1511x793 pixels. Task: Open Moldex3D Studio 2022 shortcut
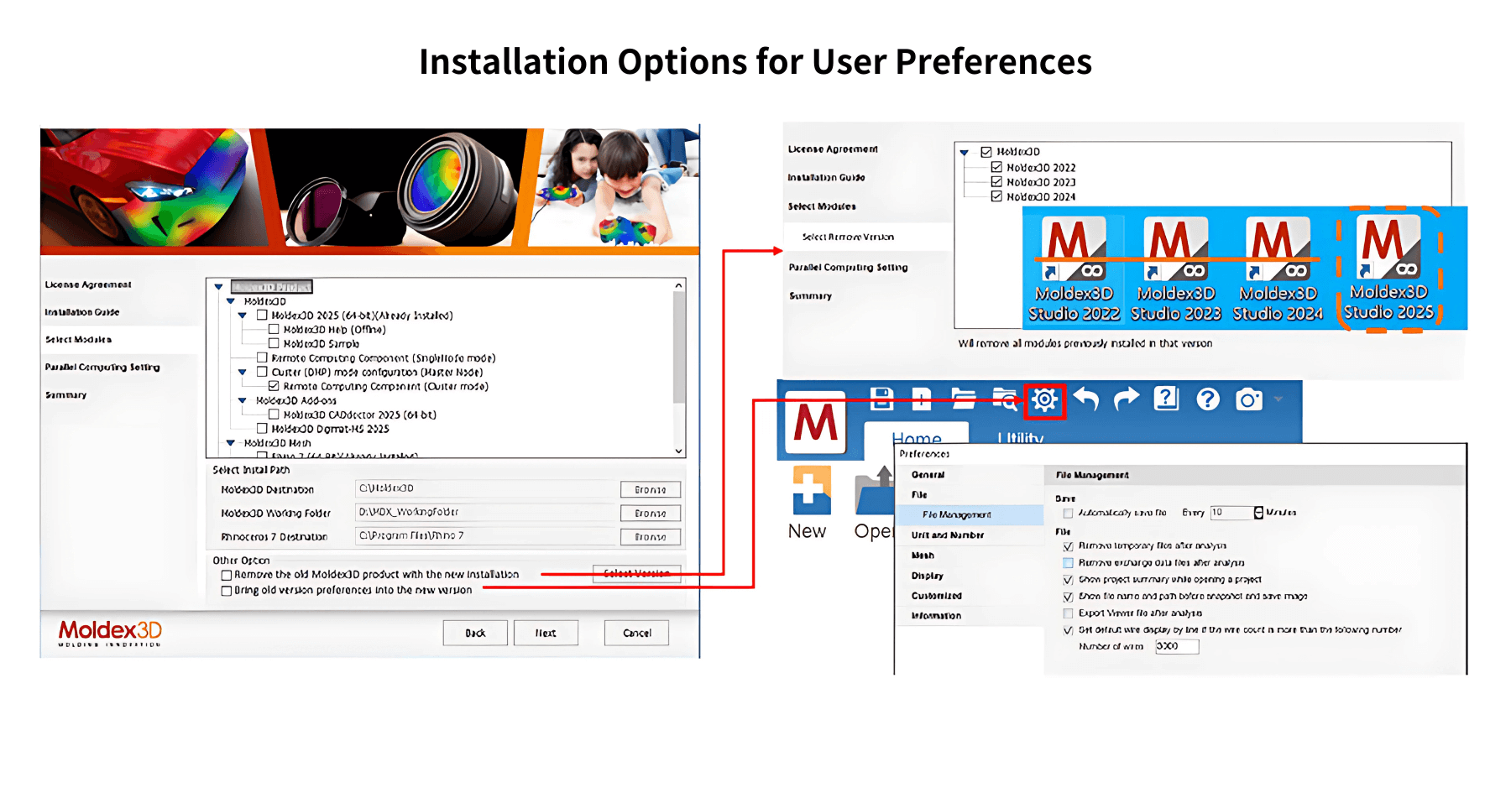click(1074, 269)
